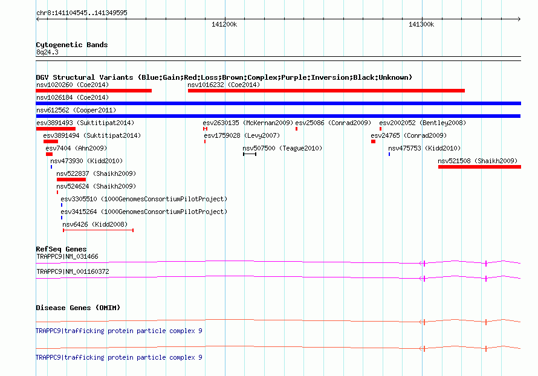This screenshot has width=538, height=376.
Task: Open nsv524624 (Shaikh2009) variant label
Action: (x=96, y=186)
